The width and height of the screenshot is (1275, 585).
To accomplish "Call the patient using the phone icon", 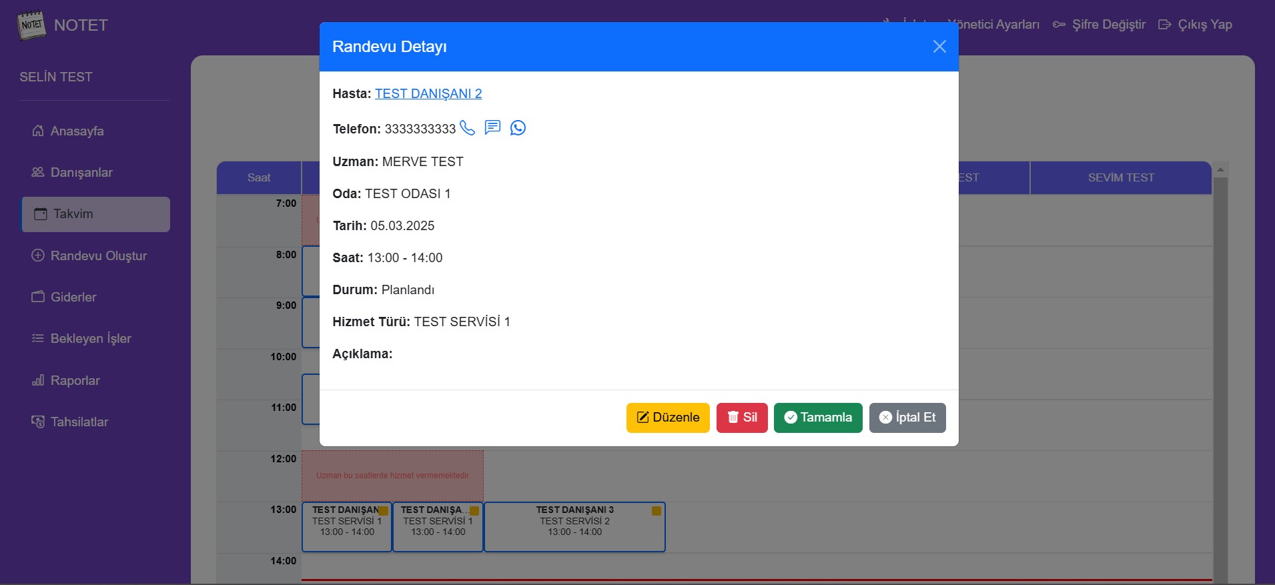I will (x=468, y=128).
